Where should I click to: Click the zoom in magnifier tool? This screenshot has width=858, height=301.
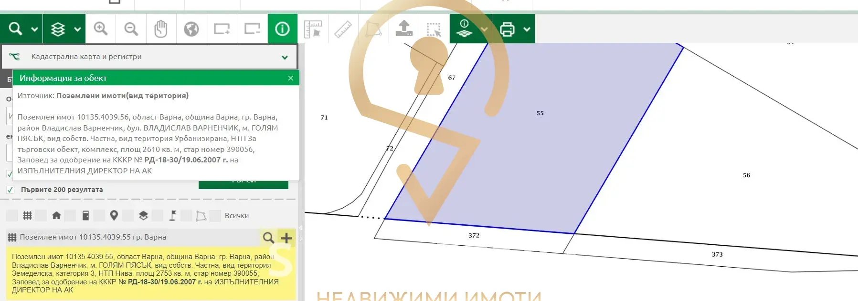point(100,29)
